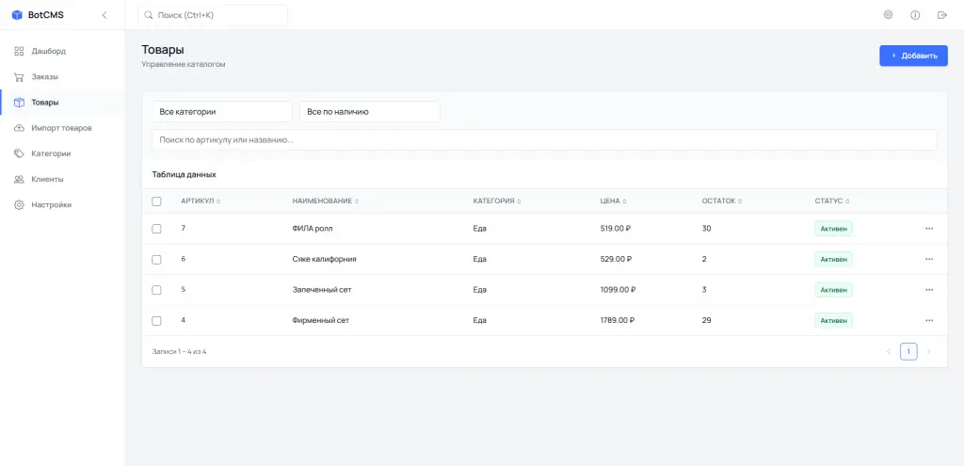Open settings gear in top bar
The image size is (964, 466).
[888, 15]
